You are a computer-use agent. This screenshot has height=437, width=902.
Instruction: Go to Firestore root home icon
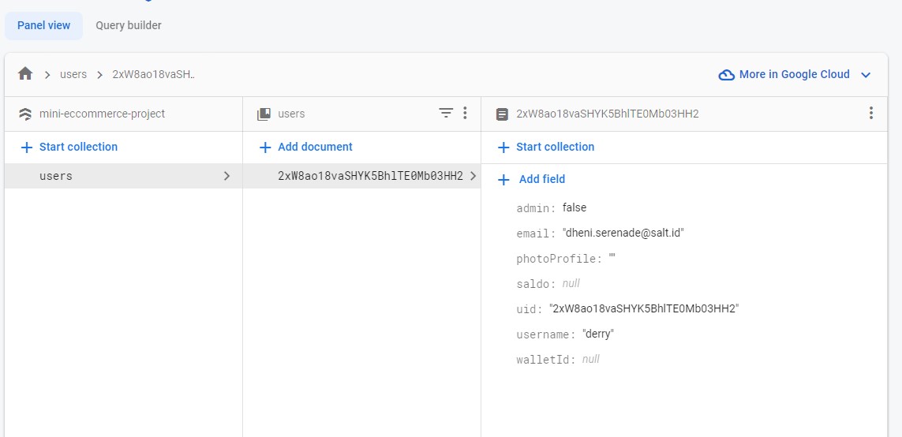[x=25, y=73]
